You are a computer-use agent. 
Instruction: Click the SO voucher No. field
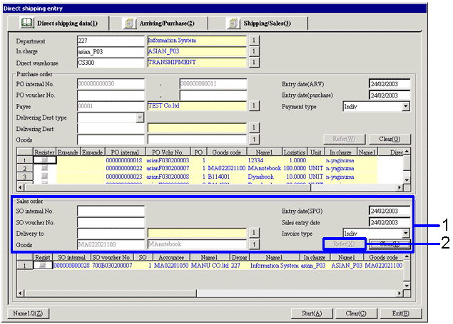tap(111, 222)
